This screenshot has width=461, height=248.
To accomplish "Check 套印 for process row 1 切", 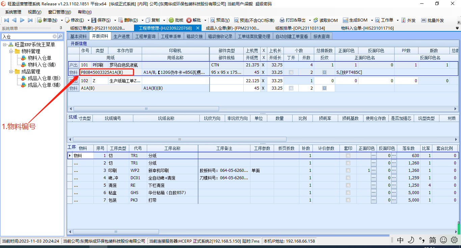I will [348, 156].
